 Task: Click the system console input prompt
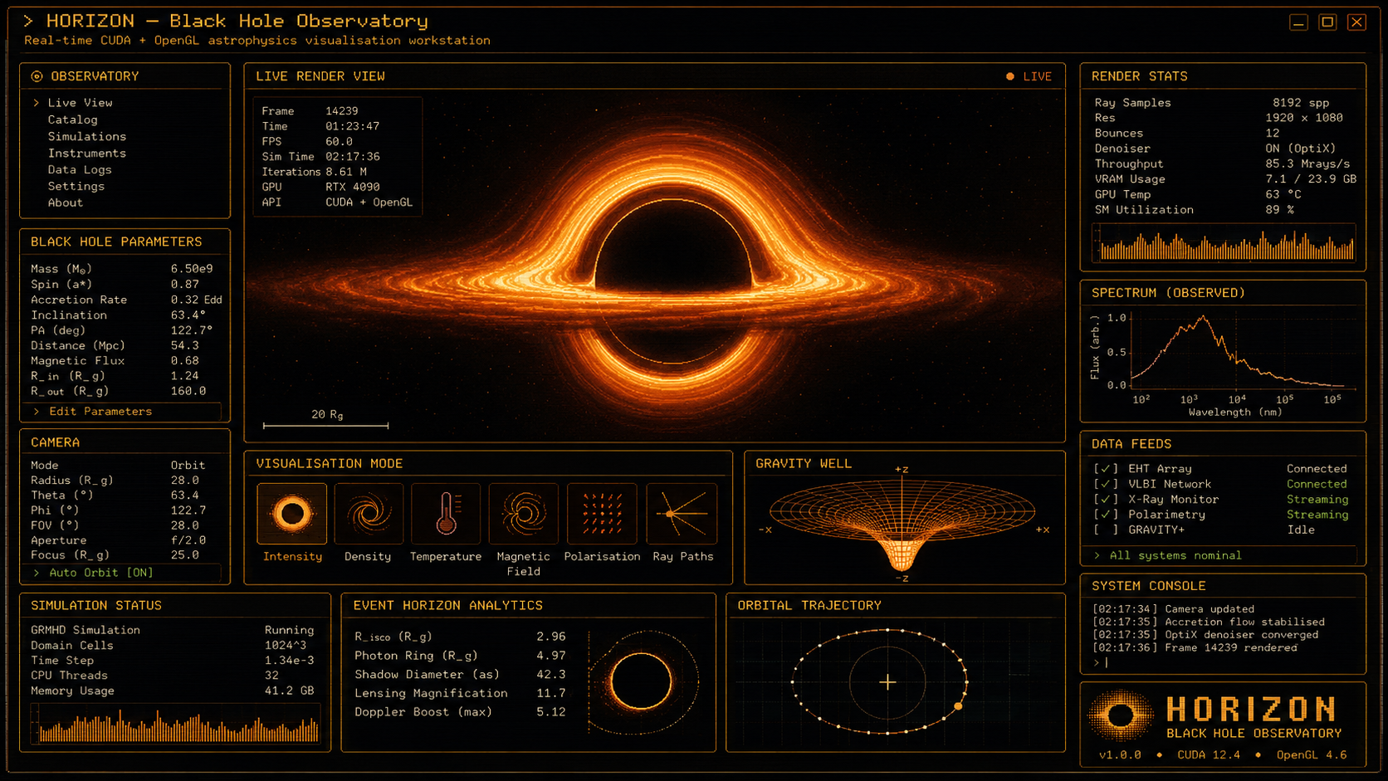[1101, 662]
